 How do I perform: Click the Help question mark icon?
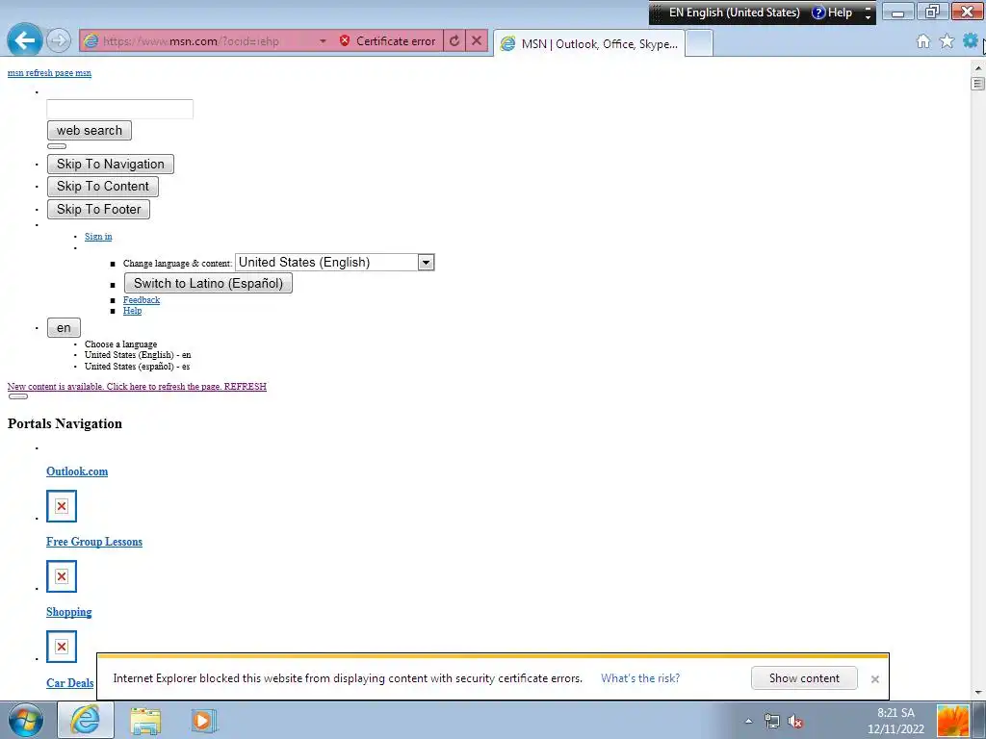[x=818, y=13]
